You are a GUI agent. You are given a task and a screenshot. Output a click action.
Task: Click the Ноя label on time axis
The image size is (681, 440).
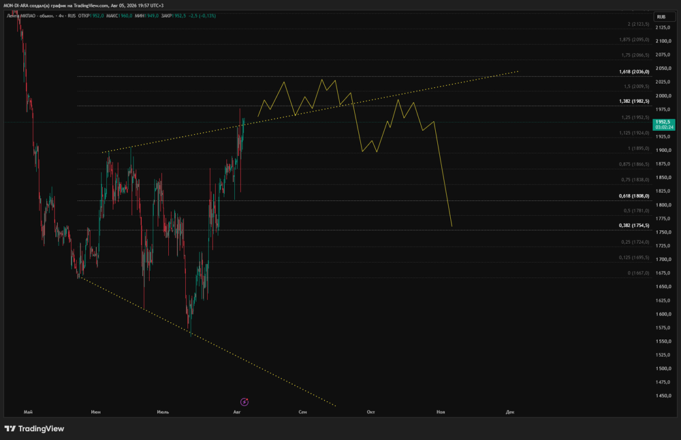441,412
